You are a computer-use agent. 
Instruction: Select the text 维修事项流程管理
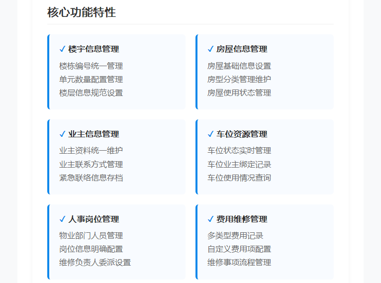point(239,263)
